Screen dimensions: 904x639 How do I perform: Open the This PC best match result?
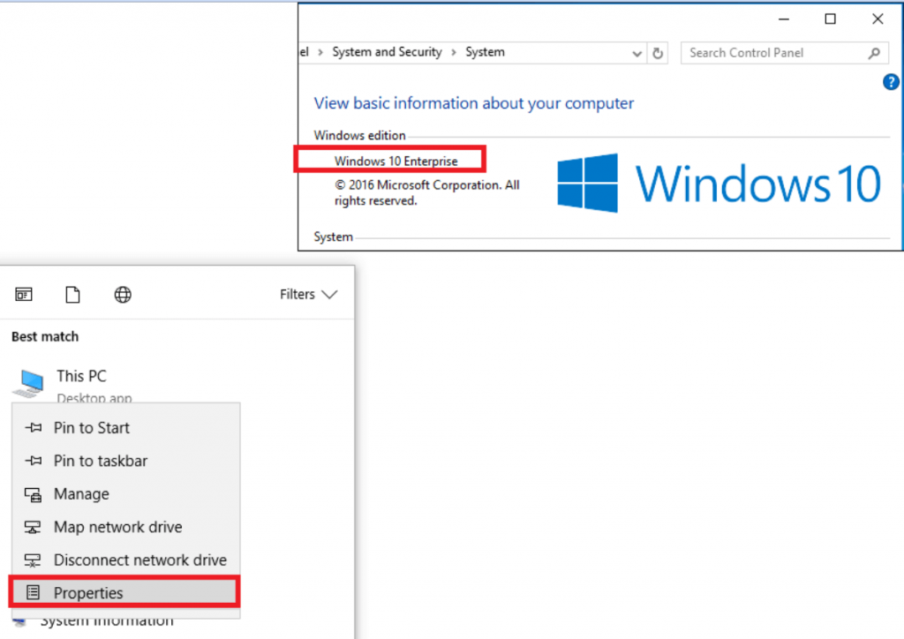coord(81,376)
